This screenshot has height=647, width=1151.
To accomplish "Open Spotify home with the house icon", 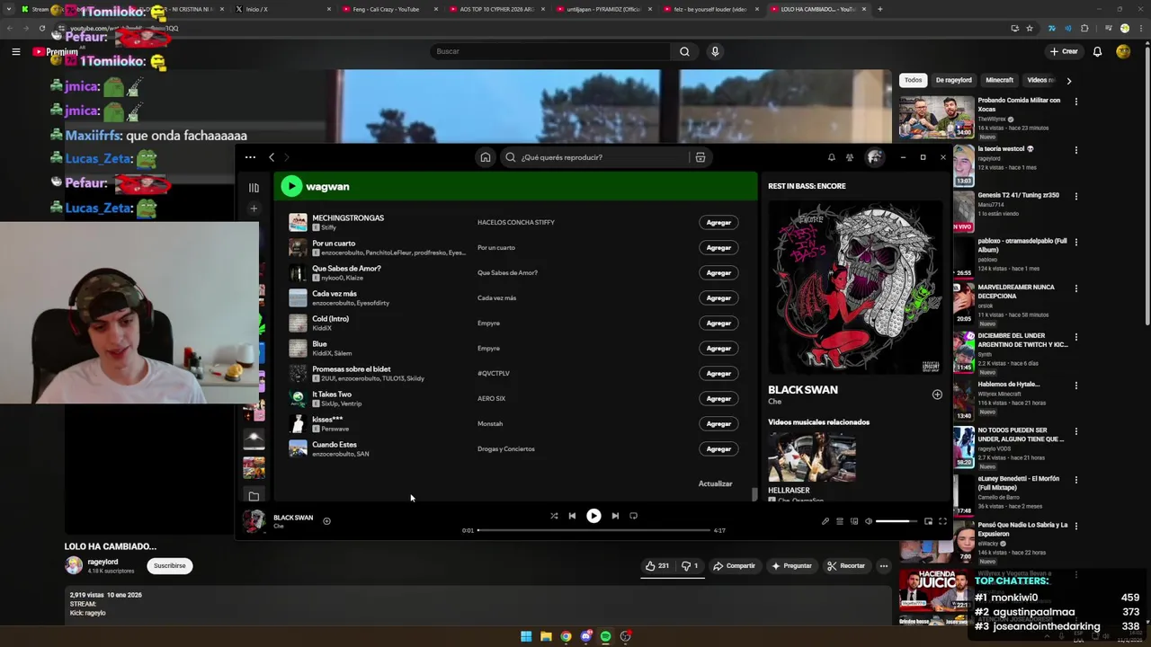I will tap(486, 157).
